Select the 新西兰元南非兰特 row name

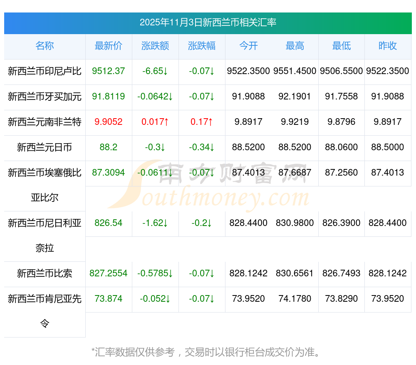pos(45,122)
